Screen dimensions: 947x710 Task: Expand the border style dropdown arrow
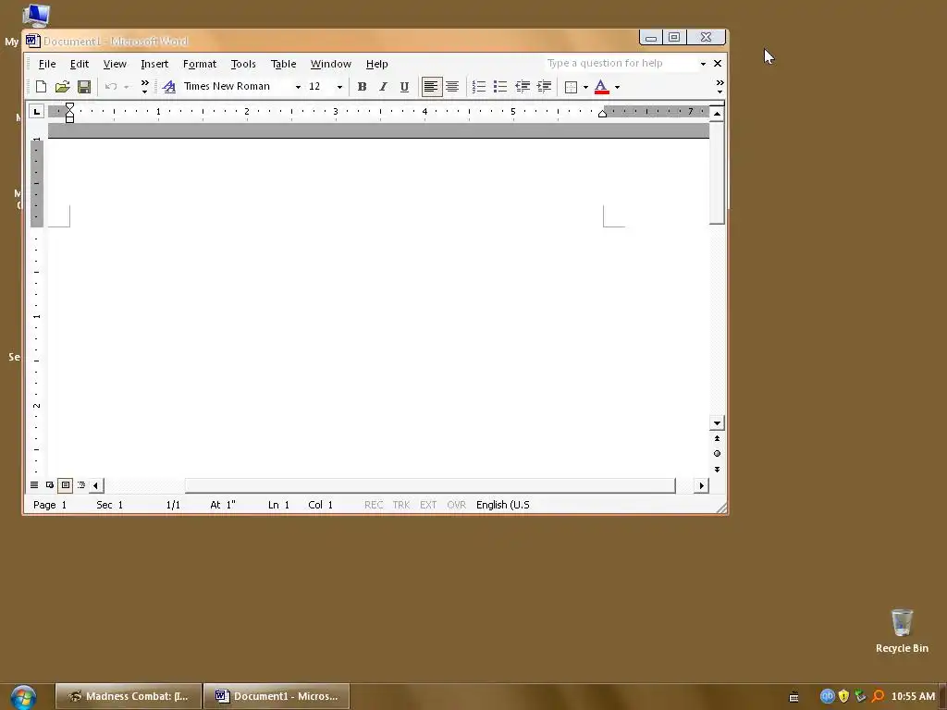(x=585, y=88)
